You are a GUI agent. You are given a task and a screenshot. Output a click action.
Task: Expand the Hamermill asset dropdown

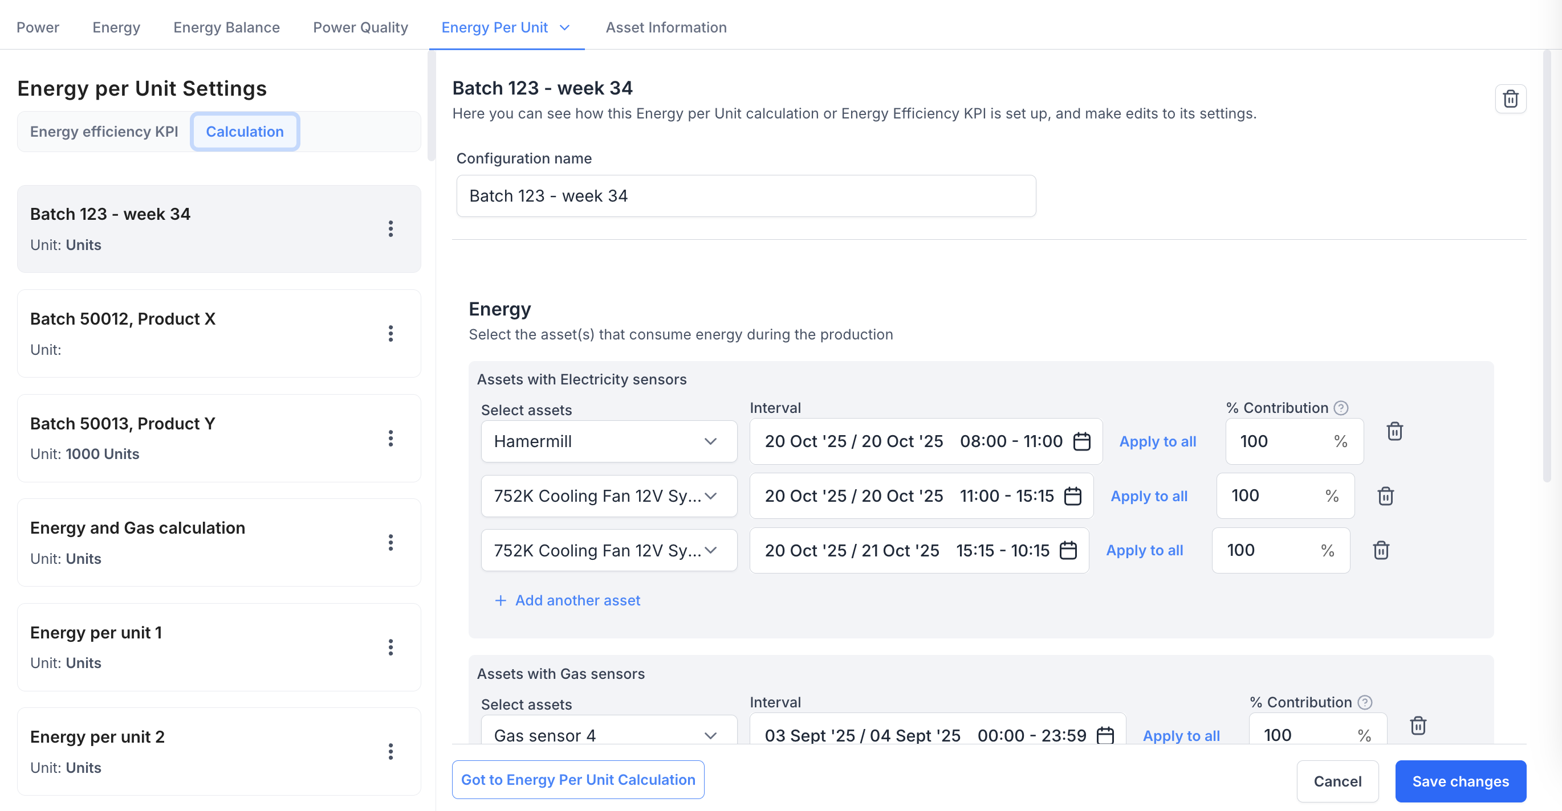608,441
